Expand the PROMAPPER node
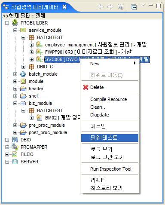The image size is (165, 205). point(7,147)
